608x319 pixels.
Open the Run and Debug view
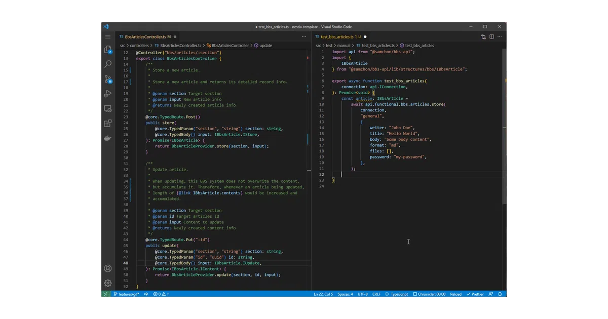click(x=107, y=94)
